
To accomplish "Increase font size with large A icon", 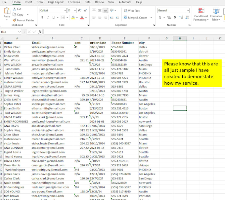I will click(79, 11).
